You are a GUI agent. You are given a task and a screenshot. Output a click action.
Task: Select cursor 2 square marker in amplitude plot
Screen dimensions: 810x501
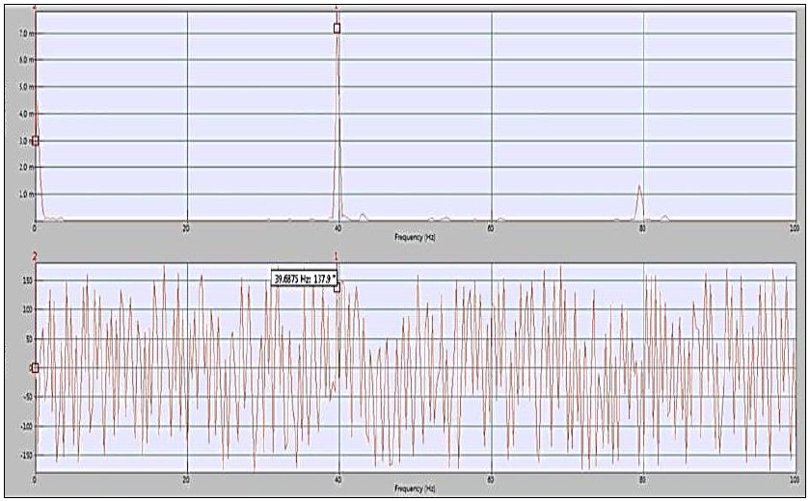pos(36,141)
